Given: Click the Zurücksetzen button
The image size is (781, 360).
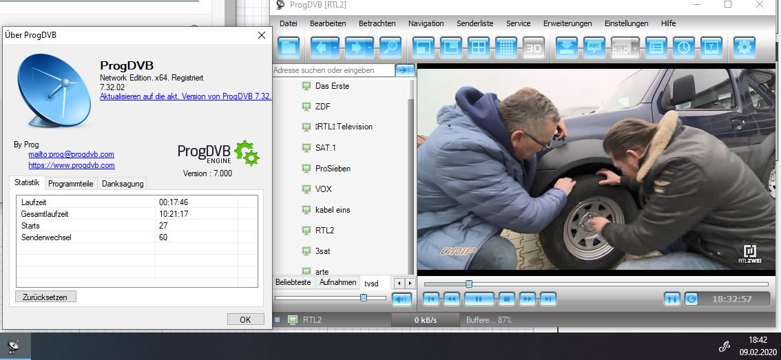Looking at the screenshot, I should pyautogui.click(x=45, y=297).
